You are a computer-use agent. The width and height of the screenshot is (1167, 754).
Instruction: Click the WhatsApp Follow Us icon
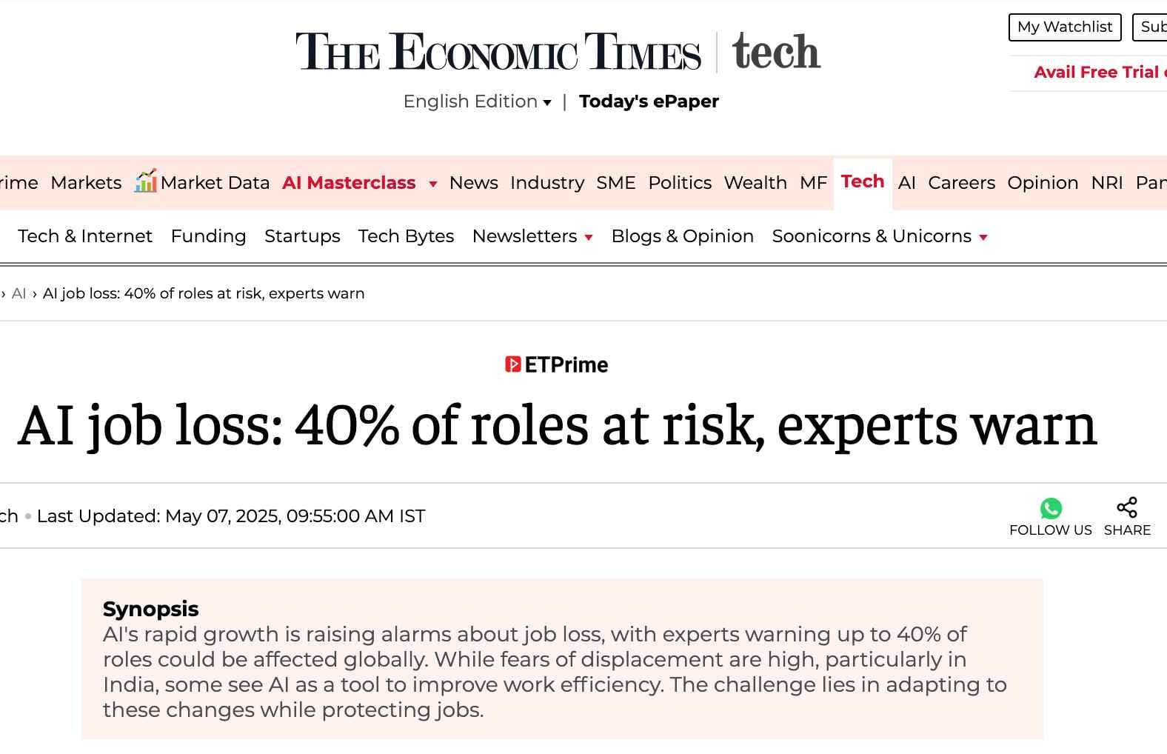coord(1051,508)
